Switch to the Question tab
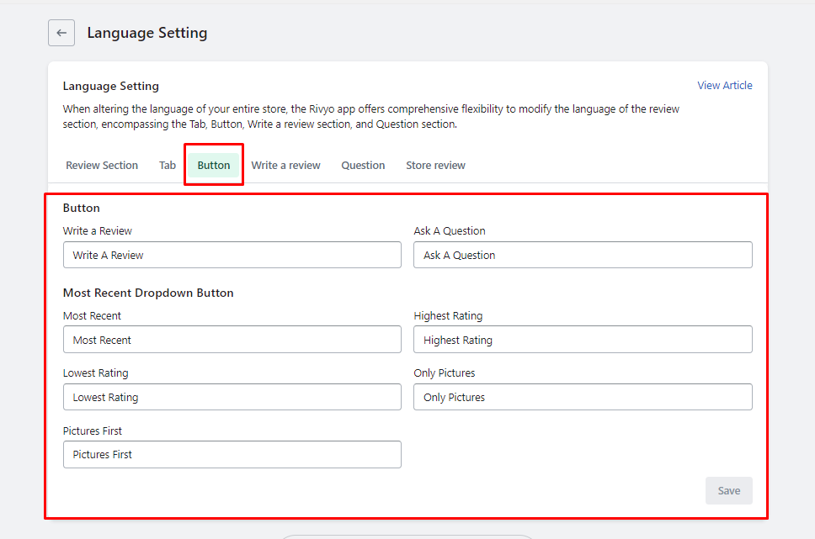This screenshot has height=539, width=815. (x=363, y=165)
